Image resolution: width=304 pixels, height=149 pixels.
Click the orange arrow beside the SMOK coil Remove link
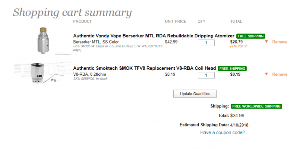(x=266, y=74)
